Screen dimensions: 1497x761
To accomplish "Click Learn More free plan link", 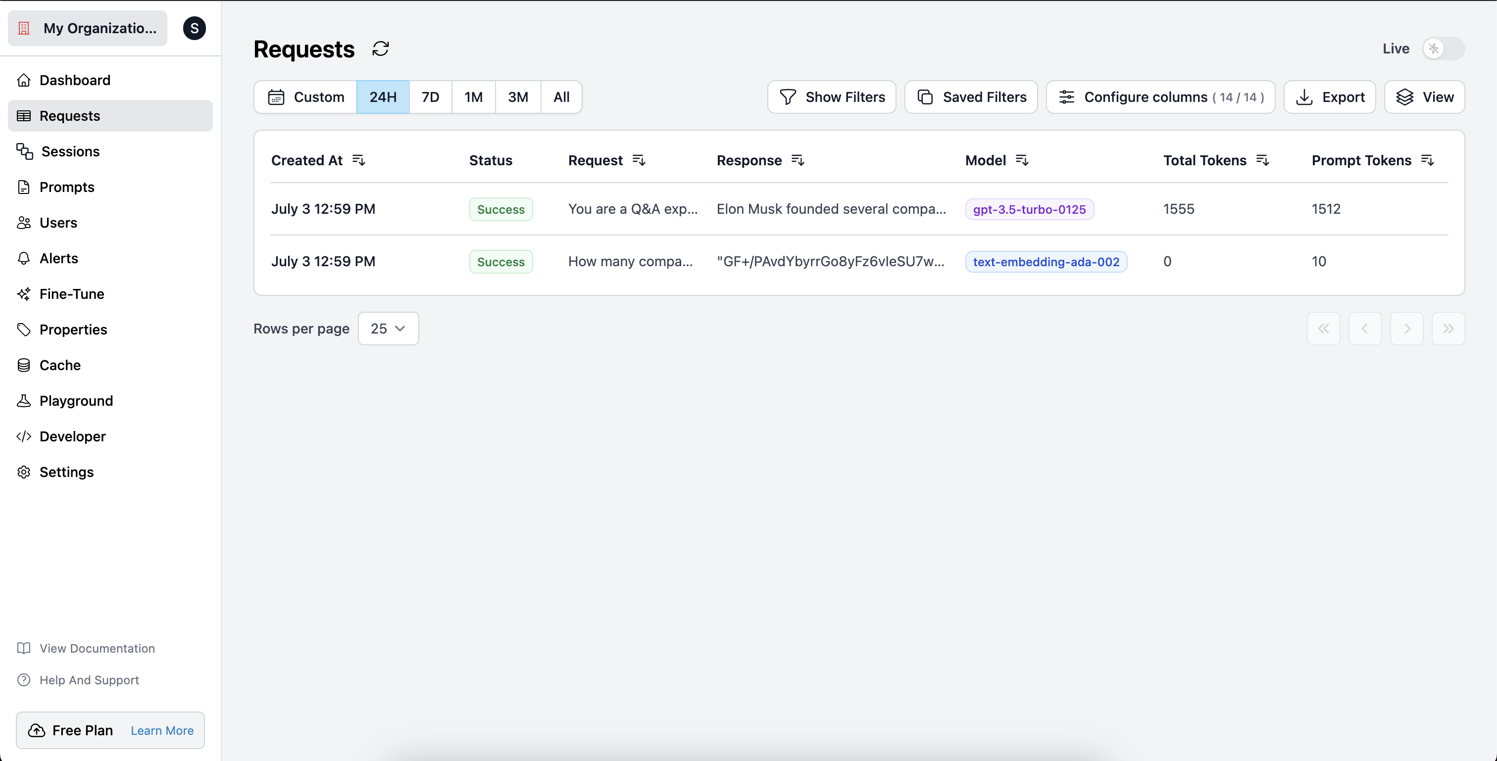I will click(x=162, y=730).
